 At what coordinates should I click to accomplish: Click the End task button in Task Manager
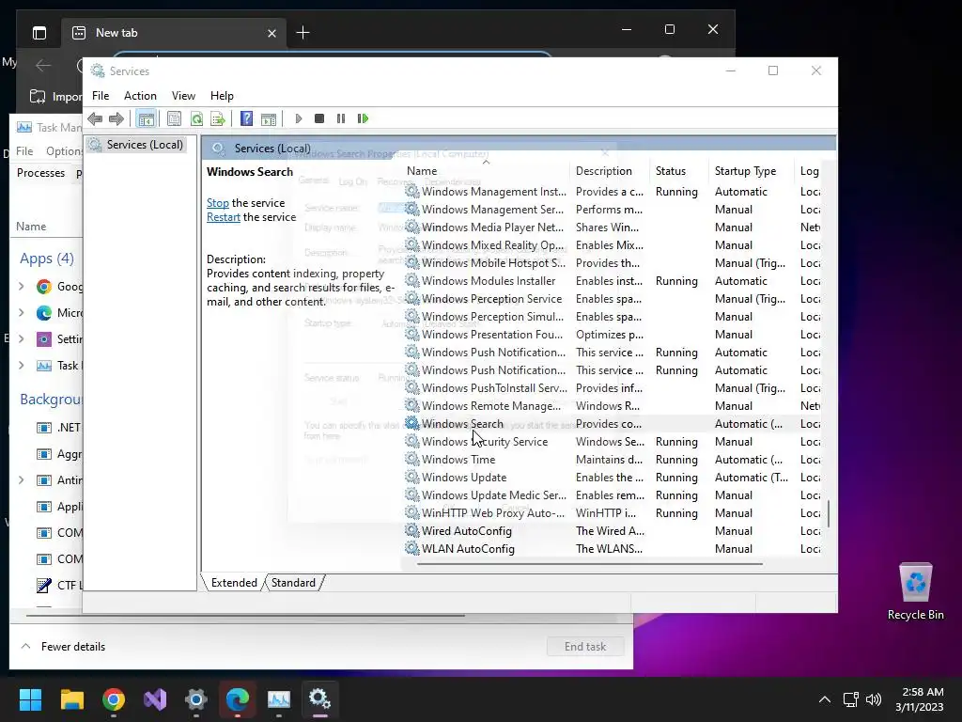click(585, 647)
